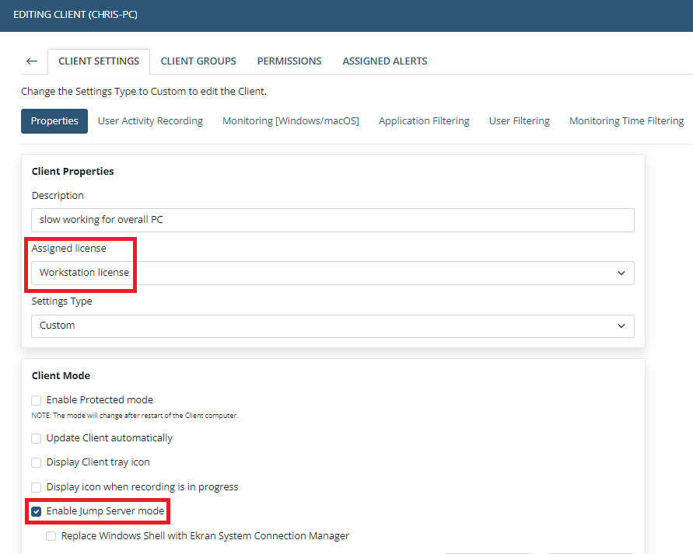This screenshot has width=693, height=554.
Task: Open User Activity Recording settings
Action: point(150,121)
